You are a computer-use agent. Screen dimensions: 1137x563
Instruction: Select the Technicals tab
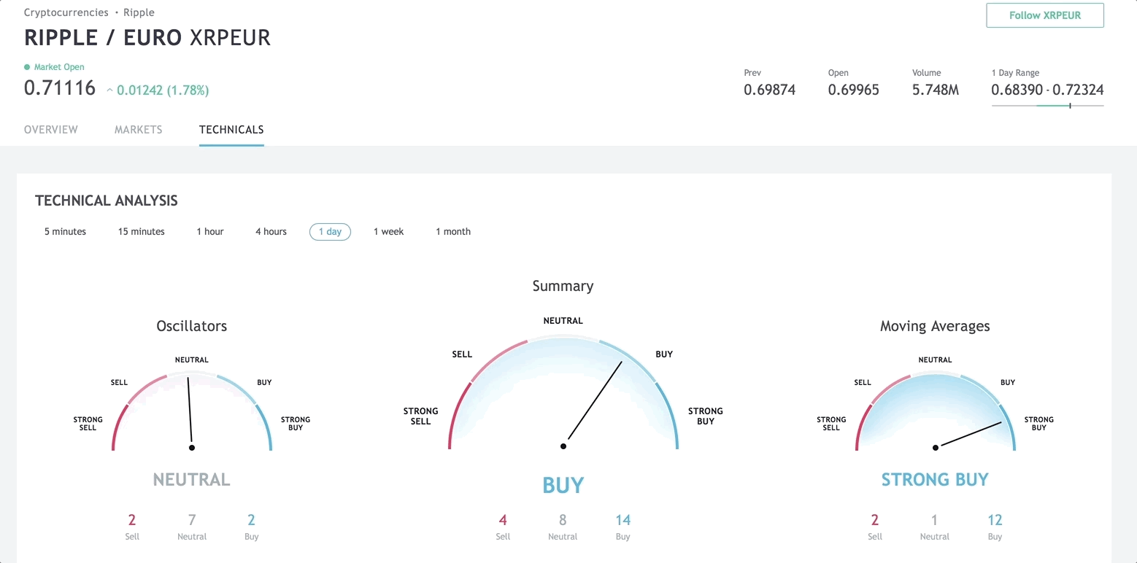click(231, 130)
